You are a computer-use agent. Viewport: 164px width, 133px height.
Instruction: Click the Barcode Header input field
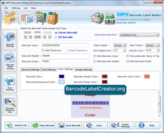[x=65, y=56]
